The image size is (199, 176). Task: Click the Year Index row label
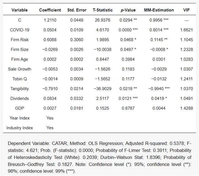[x=19, y=118]
